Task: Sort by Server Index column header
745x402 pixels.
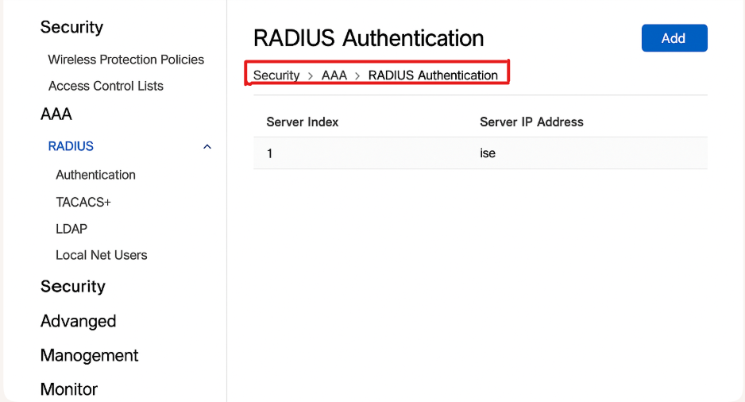Action: (x=302, y=122)
